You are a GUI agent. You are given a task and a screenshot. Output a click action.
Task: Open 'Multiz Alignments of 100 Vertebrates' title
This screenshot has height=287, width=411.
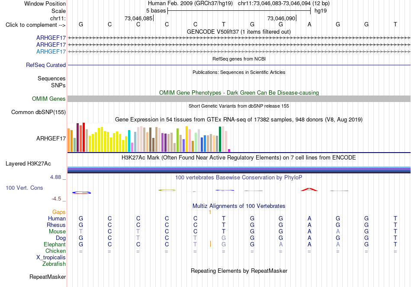point(239,206)
